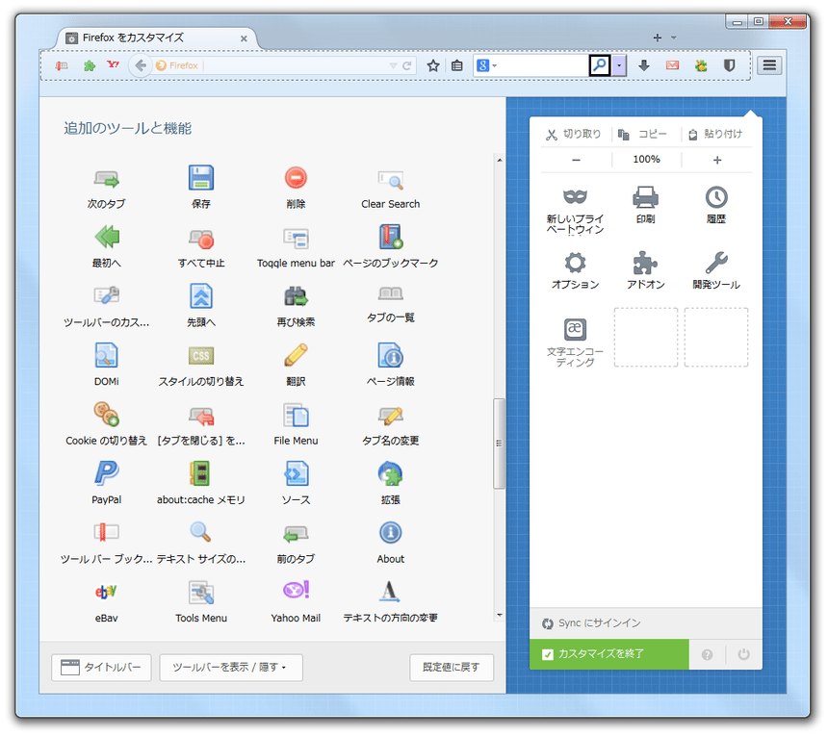Click the CSS スタイルの切り替え icon
Viewport: 828px width, 736px height.
click(201, 356)
